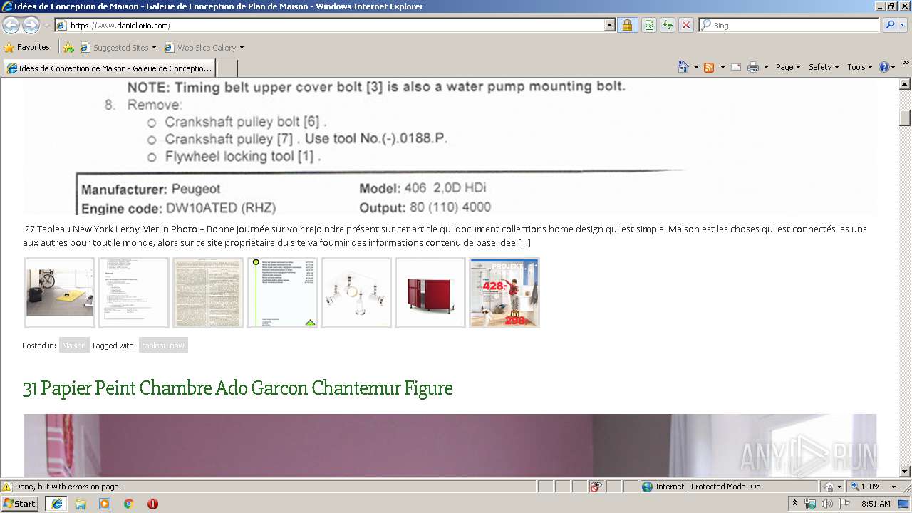Select the Idées de Conception de Maison tab
Viewport: 912px width, 513px height.
tap(109, 68)
